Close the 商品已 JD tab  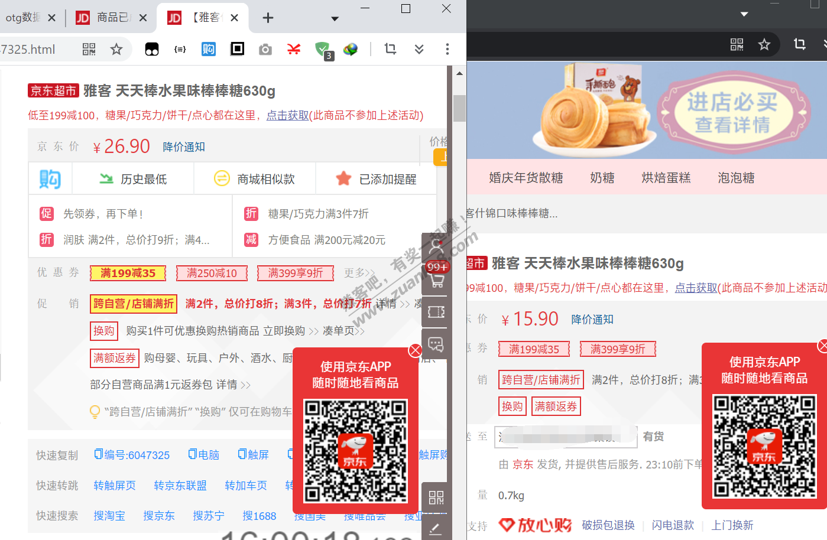[143, 18]
